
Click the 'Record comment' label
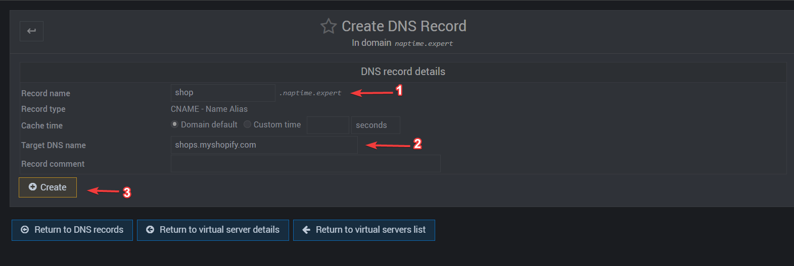(53, 164)
